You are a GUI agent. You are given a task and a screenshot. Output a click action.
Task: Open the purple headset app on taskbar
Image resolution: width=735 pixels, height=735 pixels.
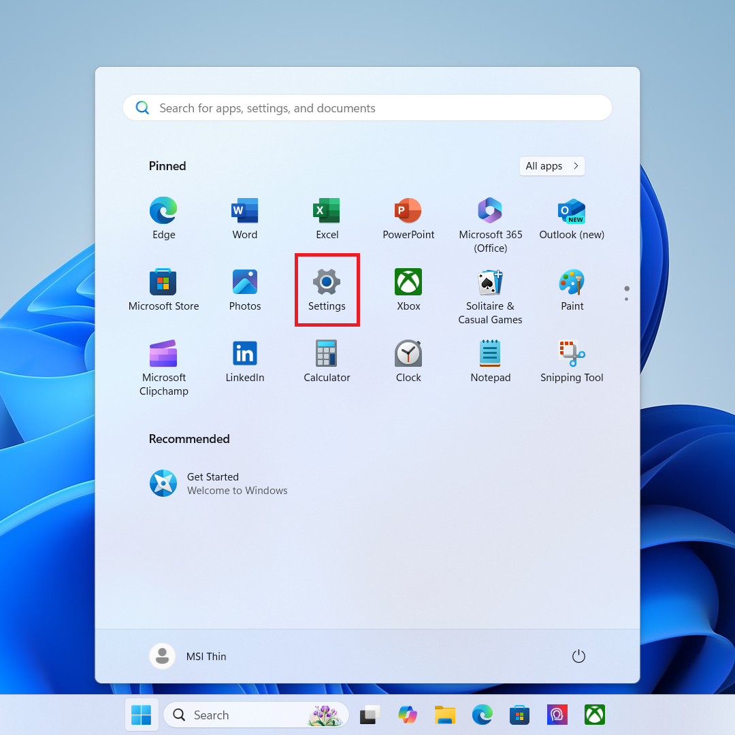pos(557,715)
